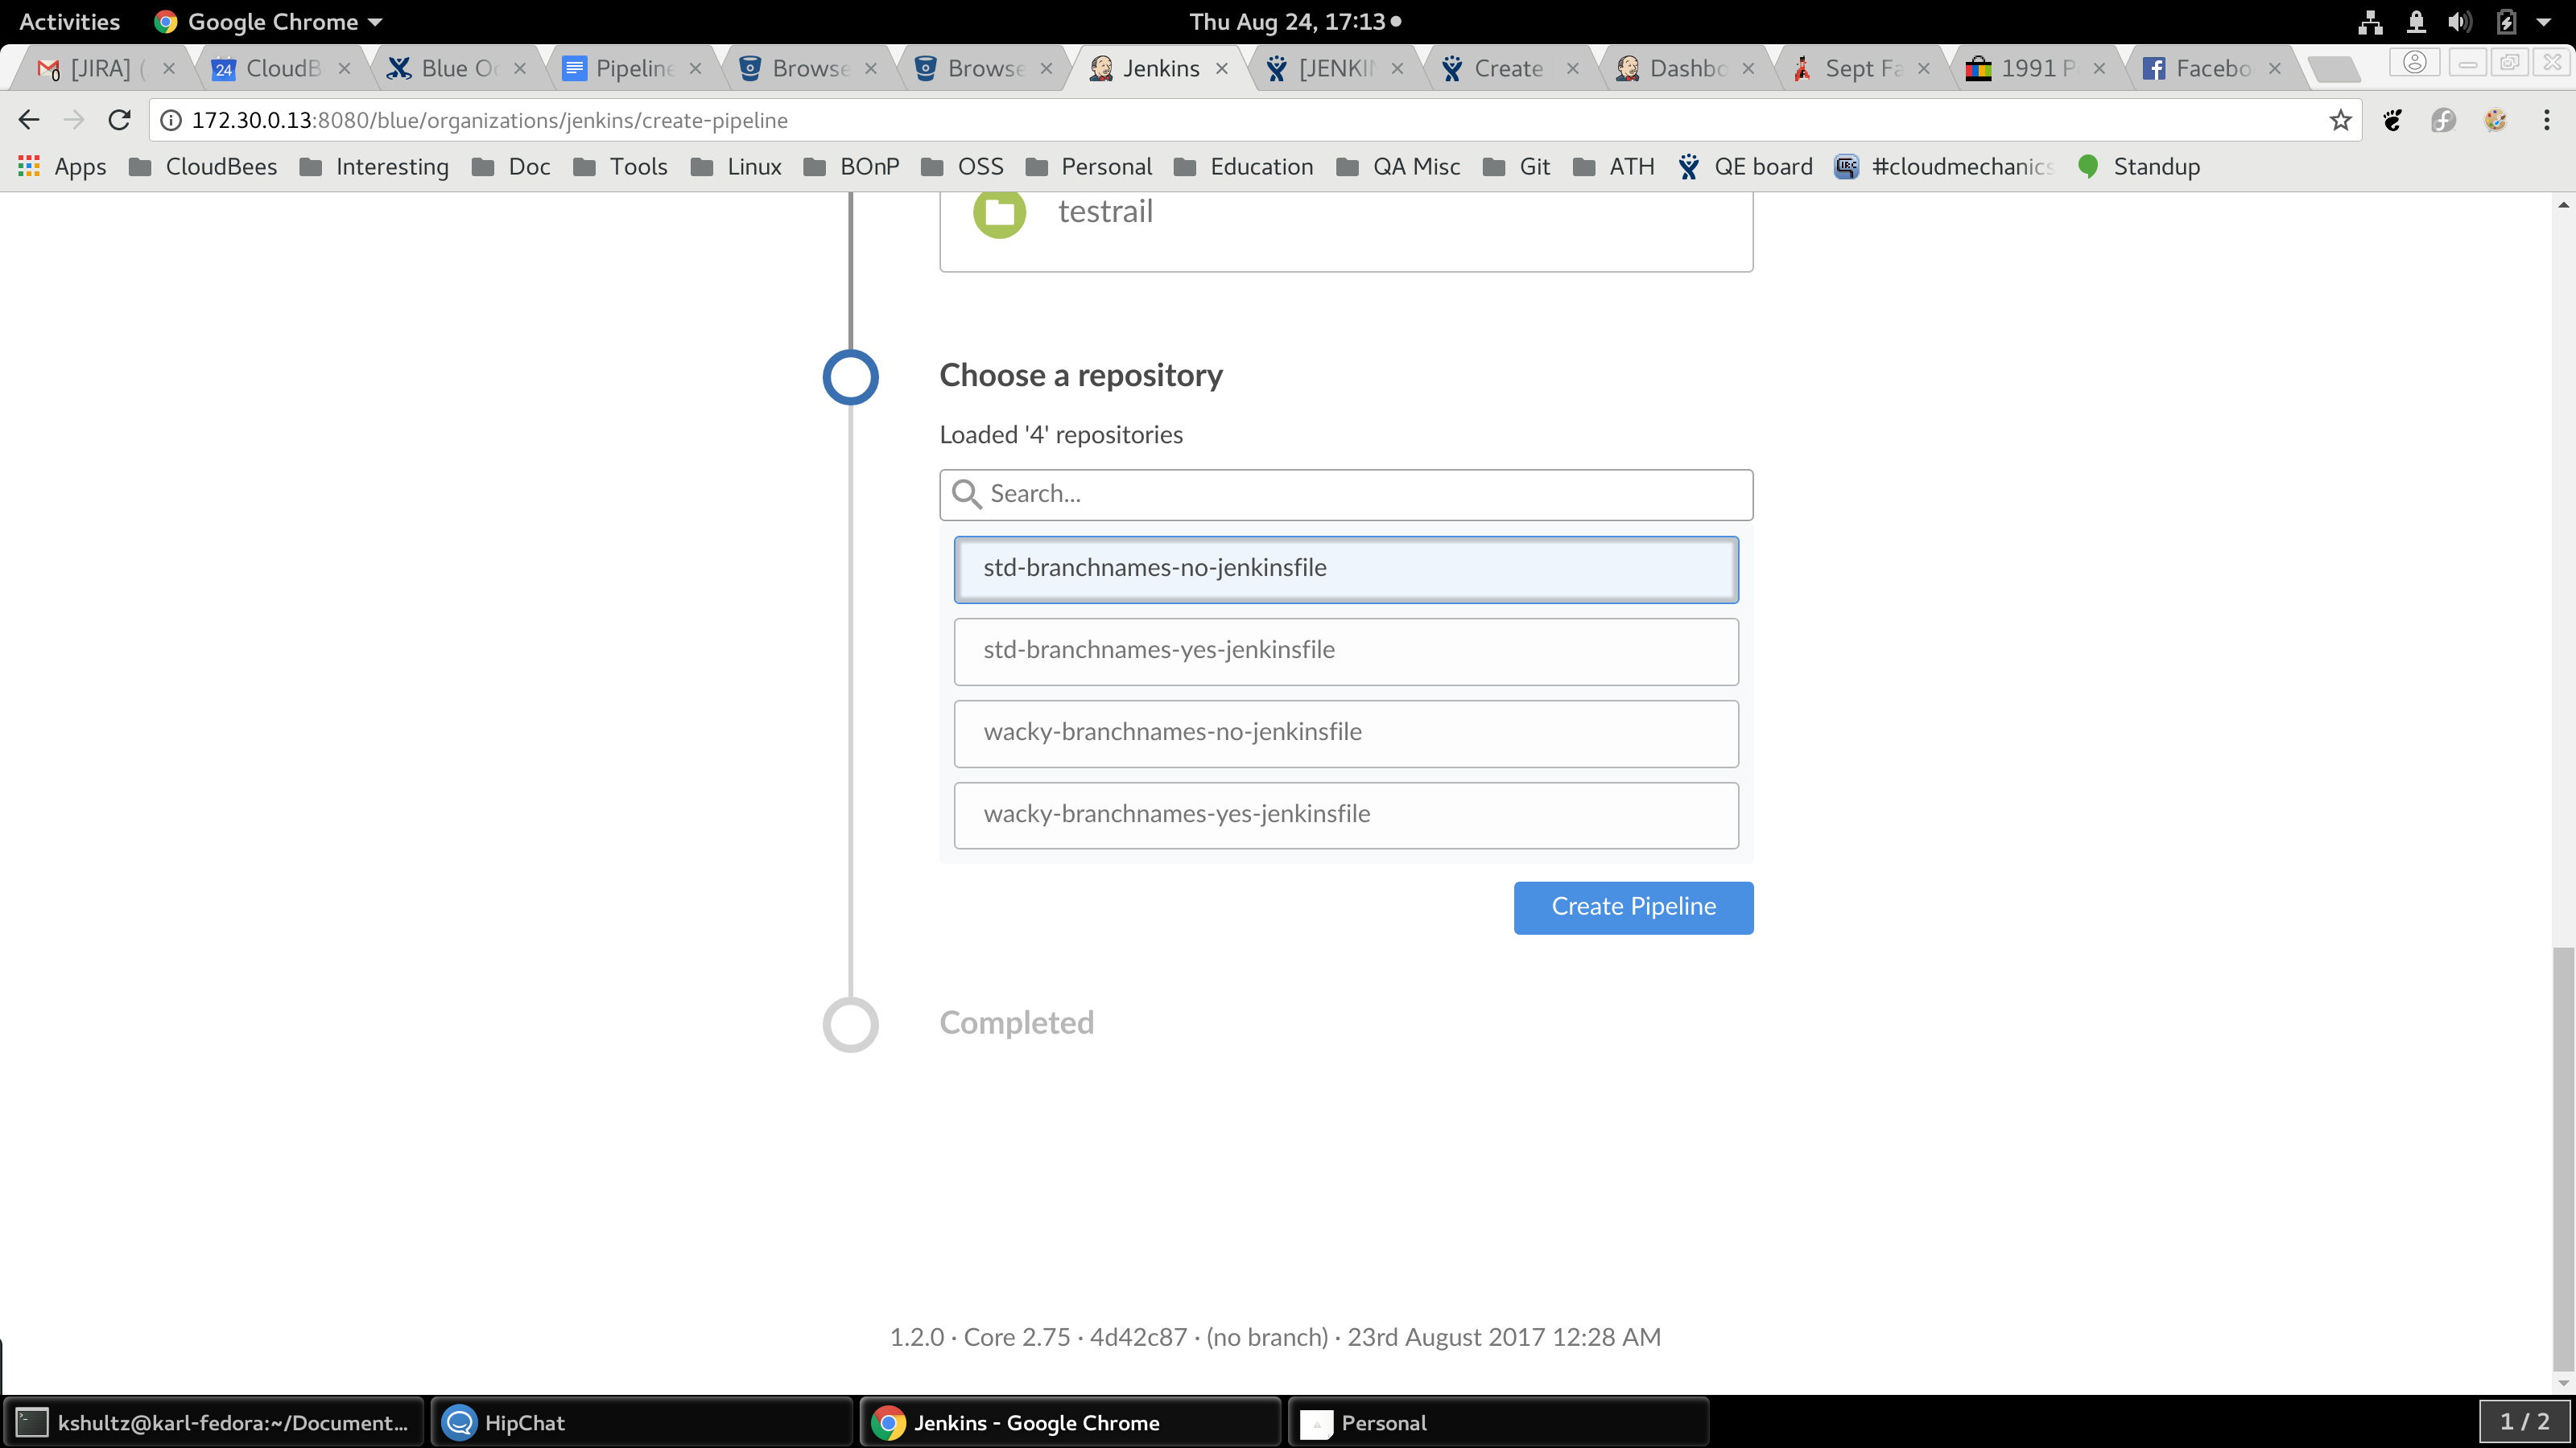Click the Create Pipeline button
The width and height of the screenshot is (2576, 1448).
[1632, 907]
